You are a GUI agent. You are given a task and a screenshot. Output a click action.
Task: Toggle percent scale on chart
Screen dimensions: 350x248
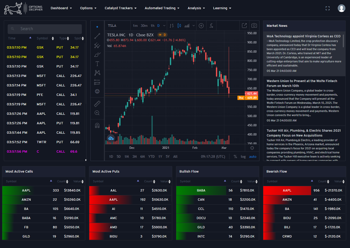[235, 156]
